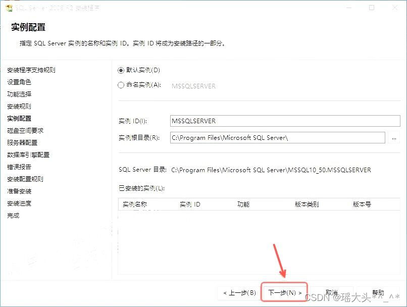Click the 取消 cancel button
Image resolution: width=407 pixels, height=307 pixels.
coord(331,293)
